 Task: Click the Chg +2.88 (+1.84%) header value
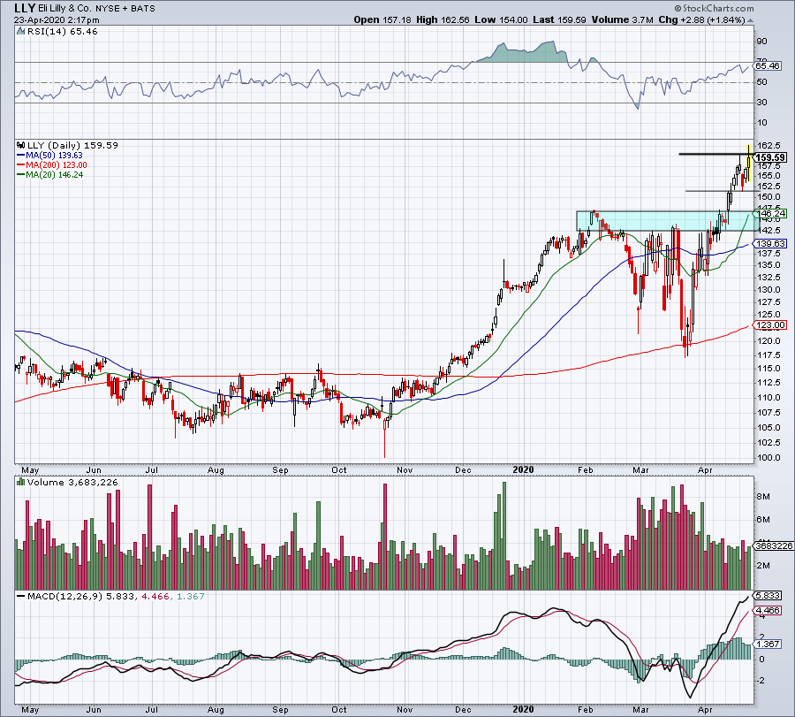click(x=701, y=19)
